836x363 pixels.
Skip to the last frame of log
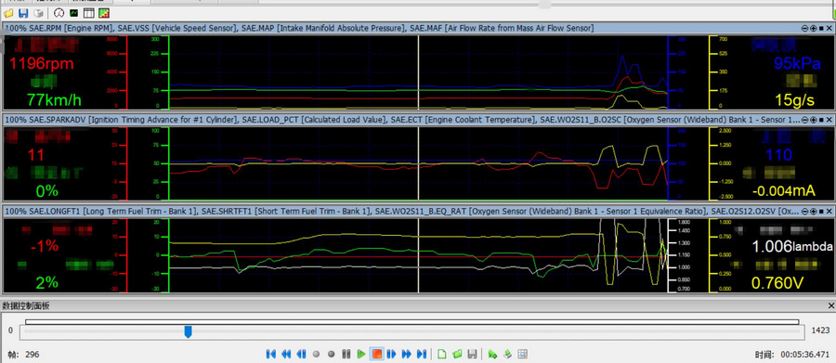pos(421,354)
